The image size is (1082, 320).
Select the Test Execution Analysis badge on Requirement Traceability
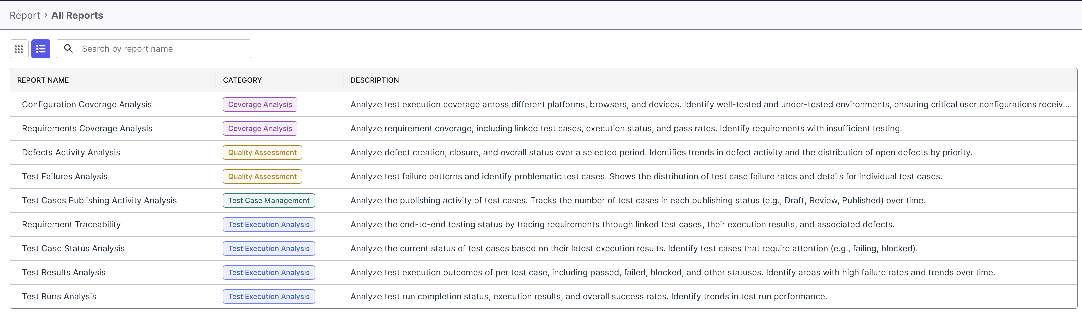coord(268,224)
